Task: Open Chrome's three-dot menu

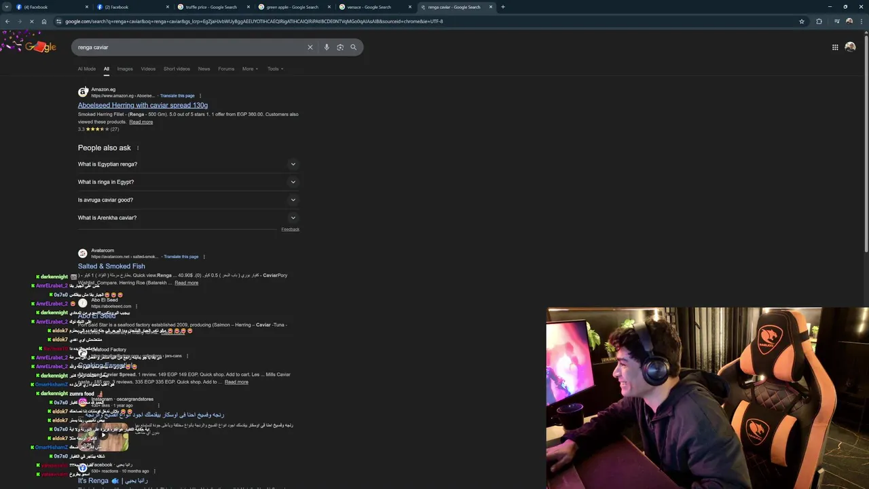Action: pos(862,21)
